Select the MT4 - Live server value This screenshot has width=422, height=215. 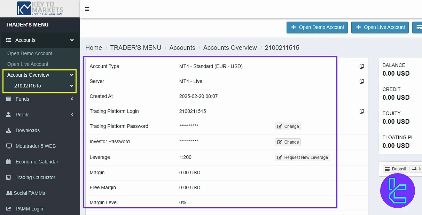[x=191, y=81]
